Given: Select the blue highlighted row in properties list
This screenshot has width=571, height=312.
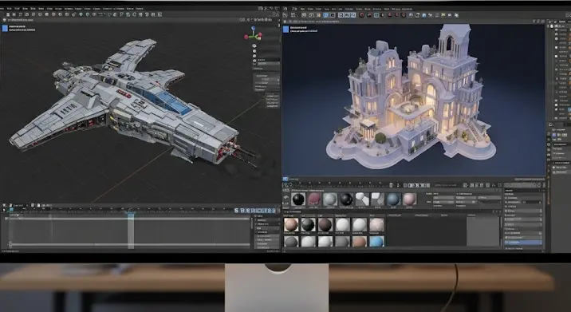Looking at the screenshot, I should 523,243.
